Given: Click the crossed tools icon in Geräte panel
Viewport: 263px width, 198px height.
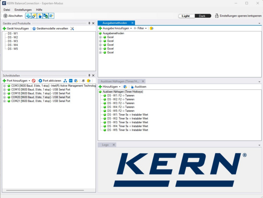Looking at the screenshot, I should (72, 28).
